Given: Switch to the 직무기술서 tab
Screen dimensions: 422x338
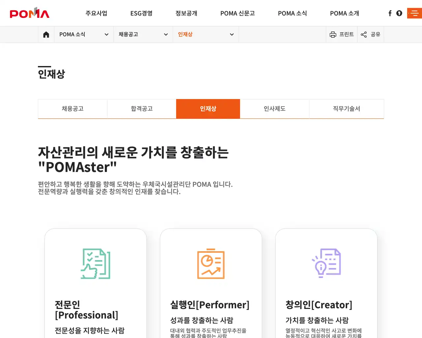Looking at the screenshot, I should (x=347, y=109).
